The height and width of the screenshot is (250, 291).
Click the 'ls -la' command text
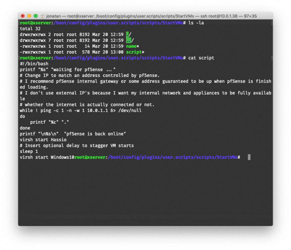(x=196, y=23)
